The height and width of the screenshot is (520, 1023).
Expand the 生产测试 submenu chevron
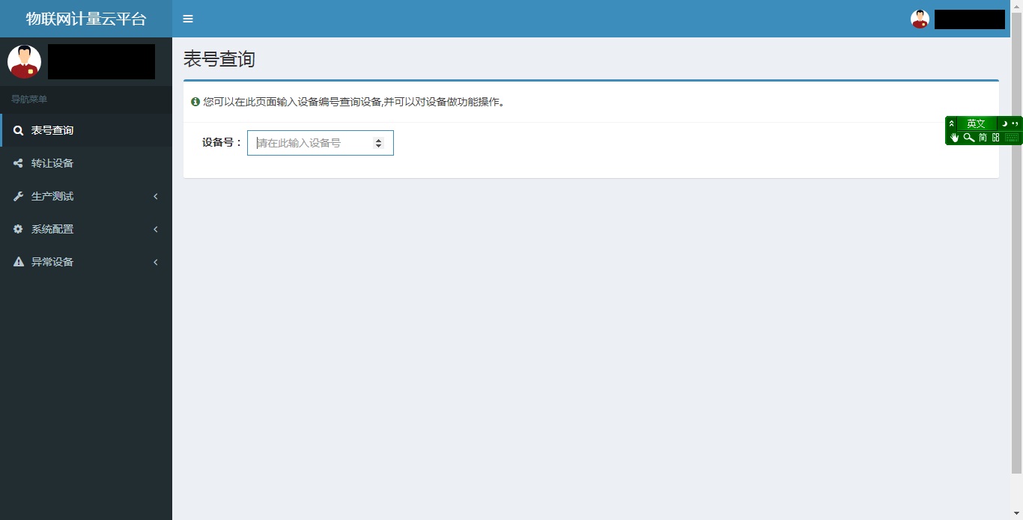pyautogui.click(x=156, y=196)
